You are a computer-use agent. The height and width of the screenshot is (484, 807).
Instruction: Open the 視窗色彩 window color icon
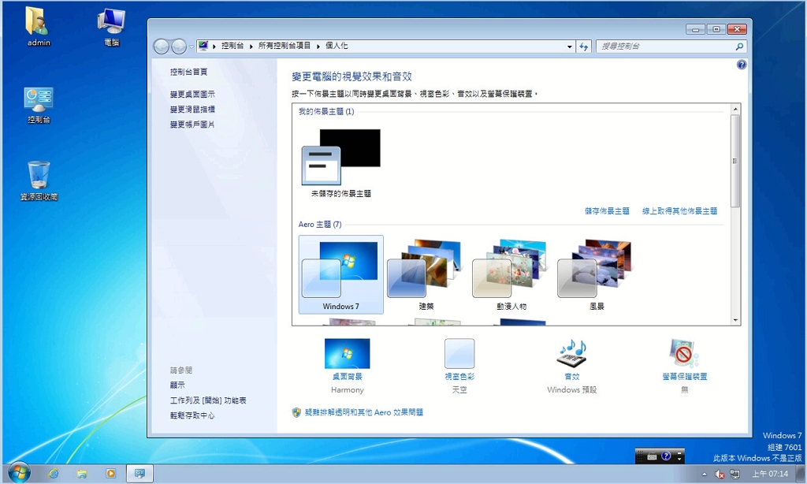pyautogui.click(x=459, y=353)
